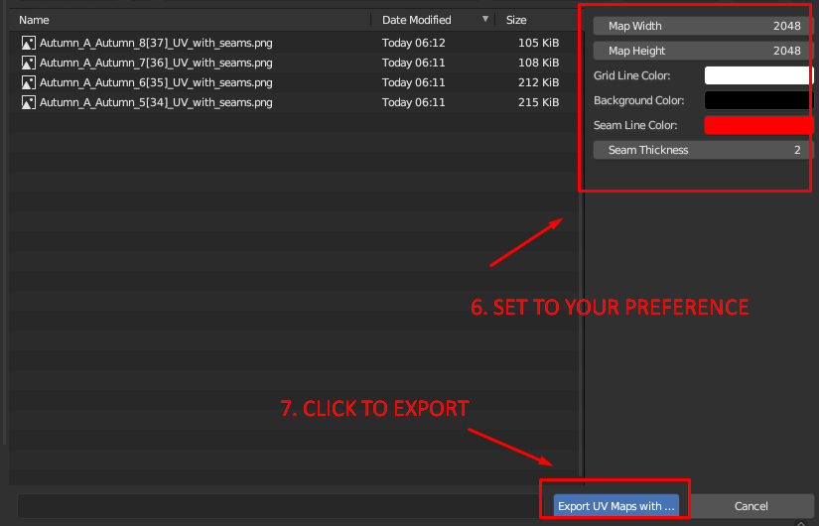Open Grid Line Color white swatch
Viewport: 819px width, 526px height.
pyautogui.click(x=758, y=75)
